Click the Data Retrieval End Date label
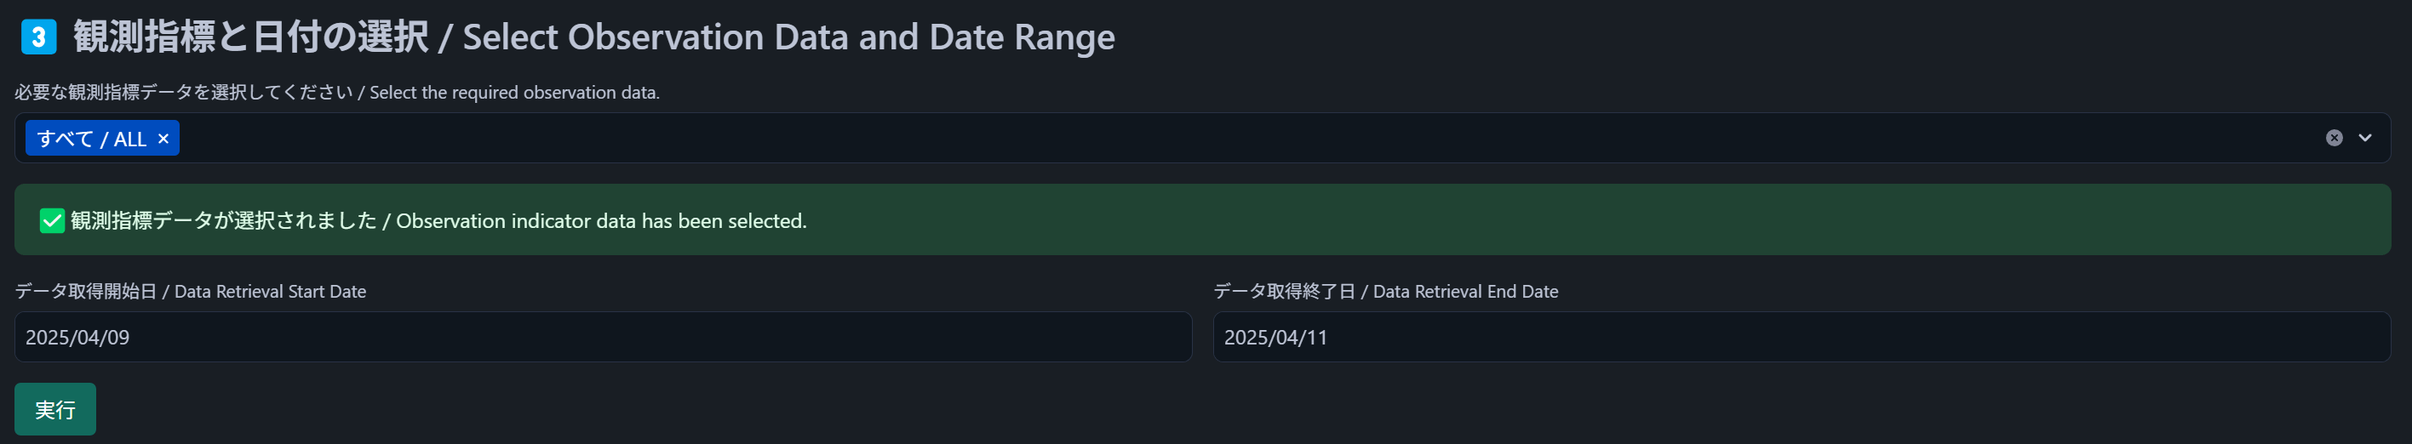The height and width of the screenshot is (444, 2412). [x=1465, y=292]
